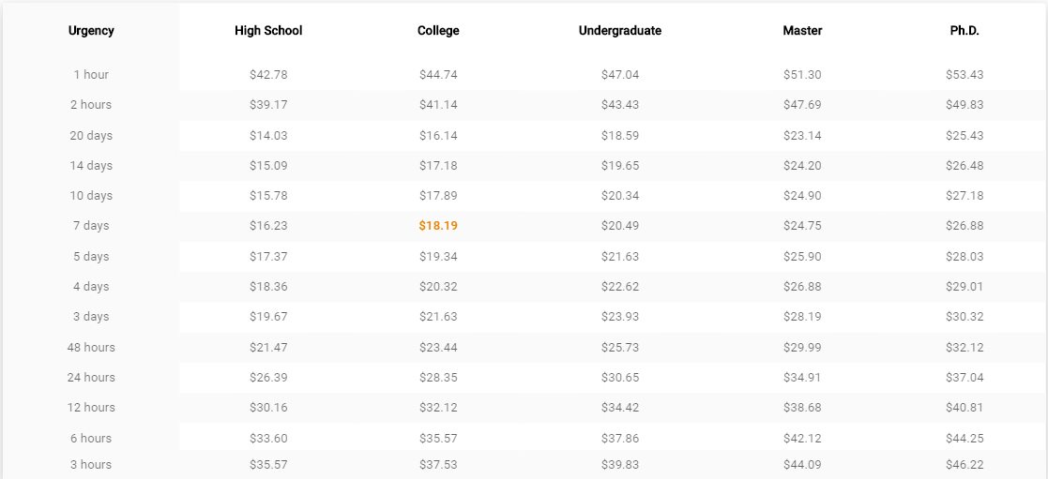The width and height of the screenshot is (1048, 479).
Task: Select the $14.03 High School price
Action: (x=268, y=136)
